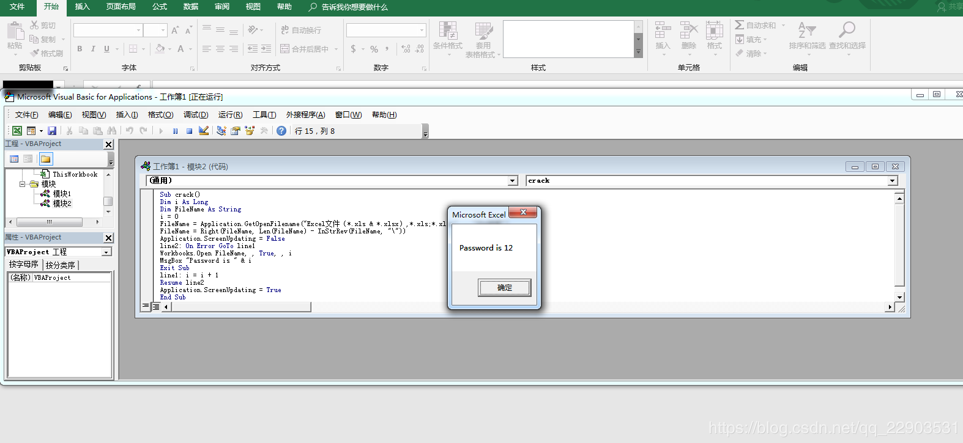
Task: Click the Full Module View button at the code window's bottom-left
Action: 156,306
